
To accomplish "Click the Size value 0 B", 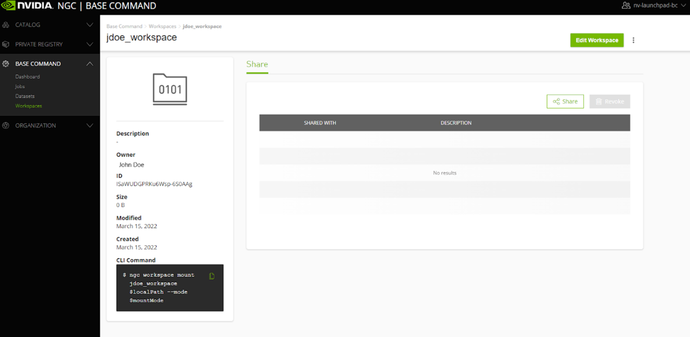I will [121, 205].
